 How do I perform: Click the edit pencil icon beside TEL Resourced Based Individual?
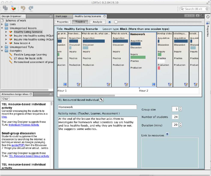[101, 100]
